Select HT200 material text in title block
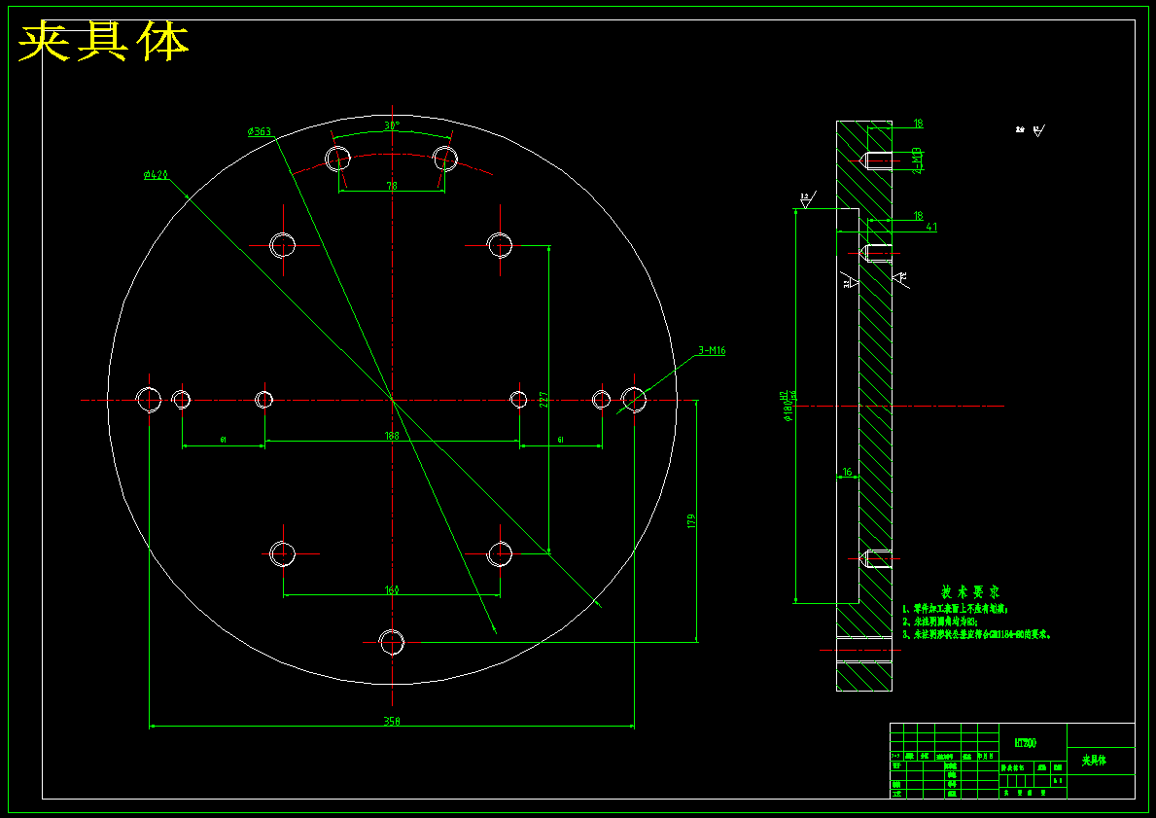Viewport: 1156px width, 818px height. point(1025,743)
